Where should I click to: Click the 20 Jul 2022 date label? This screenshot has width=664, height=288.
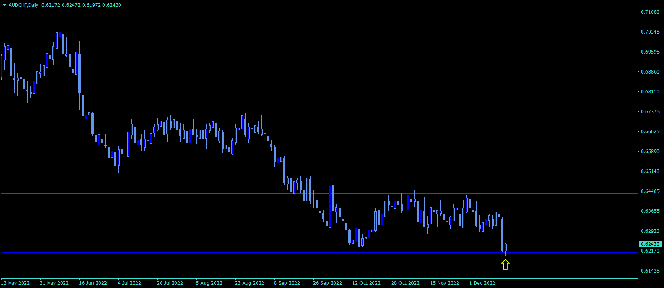(x=170, y=283)
